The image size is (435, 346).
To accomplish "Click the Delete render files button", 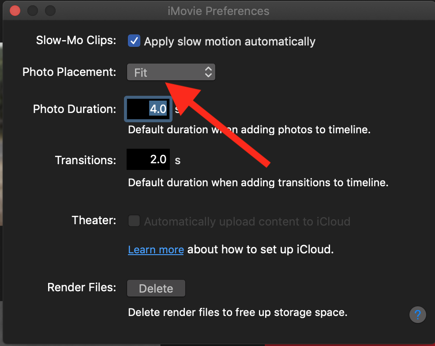I will point(156,288).
